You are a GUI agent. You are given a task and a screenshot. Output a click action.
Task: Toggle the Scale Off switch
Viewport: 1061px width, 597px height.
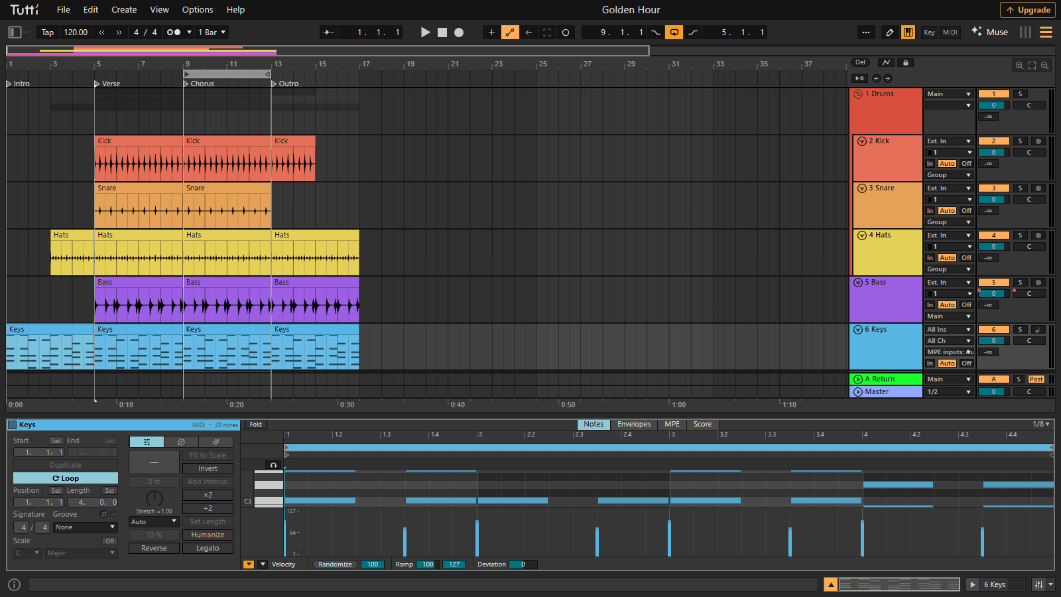110,541
